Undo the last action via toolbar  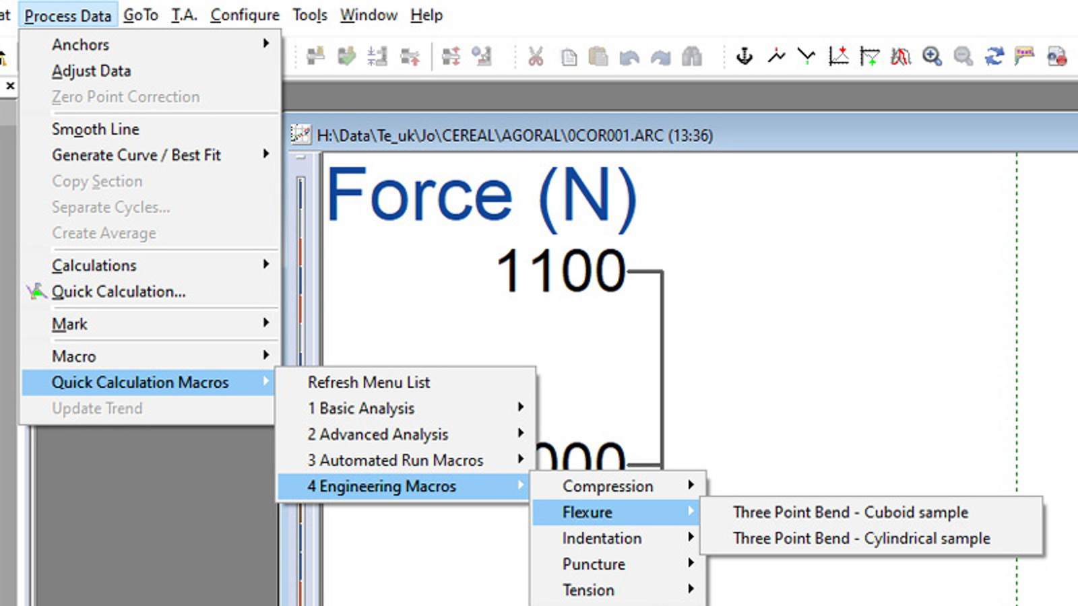point(629,57)
